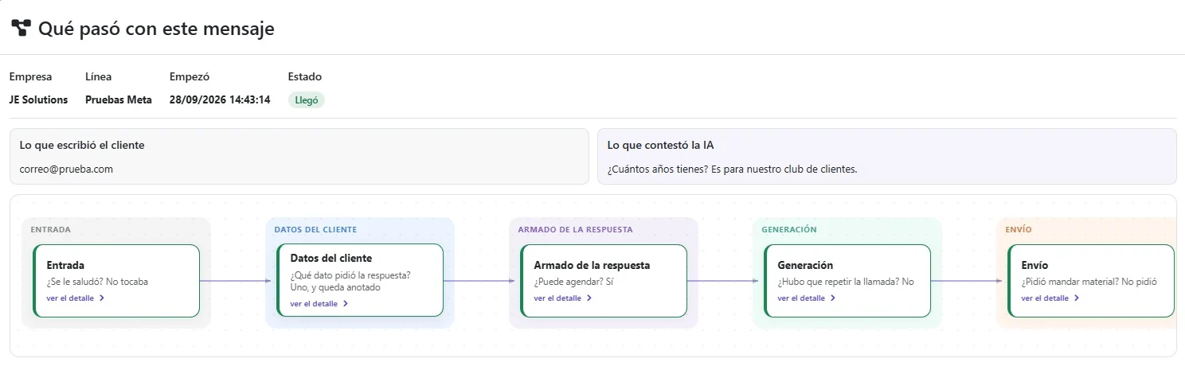Click the 'ENVÍO' group label

1019,229
